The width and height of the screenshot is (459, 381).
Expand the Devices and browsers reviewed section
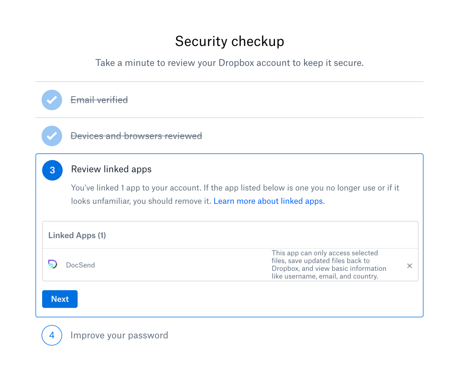click(x=136, y=136)
